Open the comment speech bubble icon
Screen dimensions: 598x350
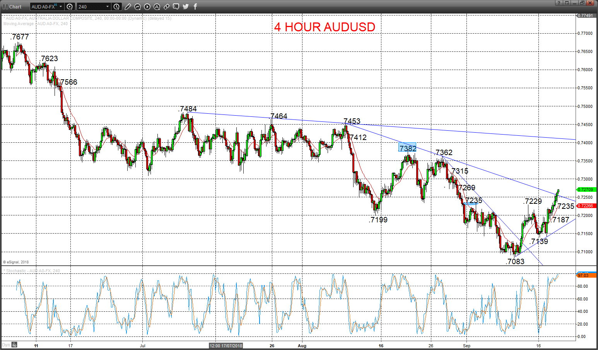click(x=176, y=7)
